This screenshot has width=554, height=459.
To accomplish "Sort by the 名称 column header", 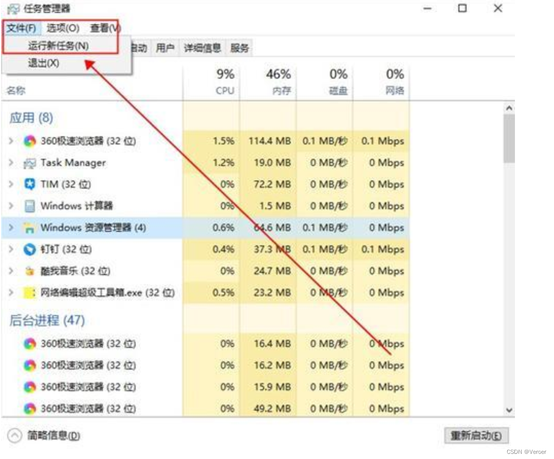I will click(x=16, y=91).
